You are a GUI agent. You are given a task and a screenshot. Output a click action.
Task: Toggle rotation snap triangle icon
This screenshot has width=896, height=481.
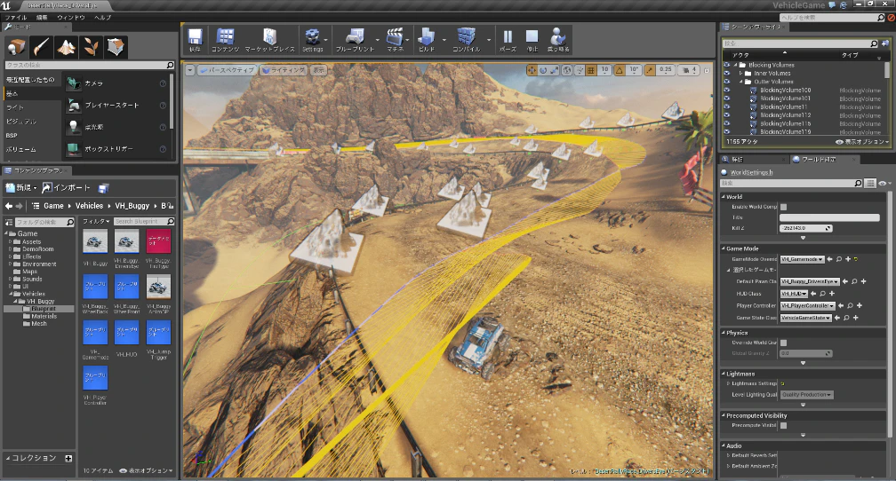pyautogui.click(x=620, y=70)
